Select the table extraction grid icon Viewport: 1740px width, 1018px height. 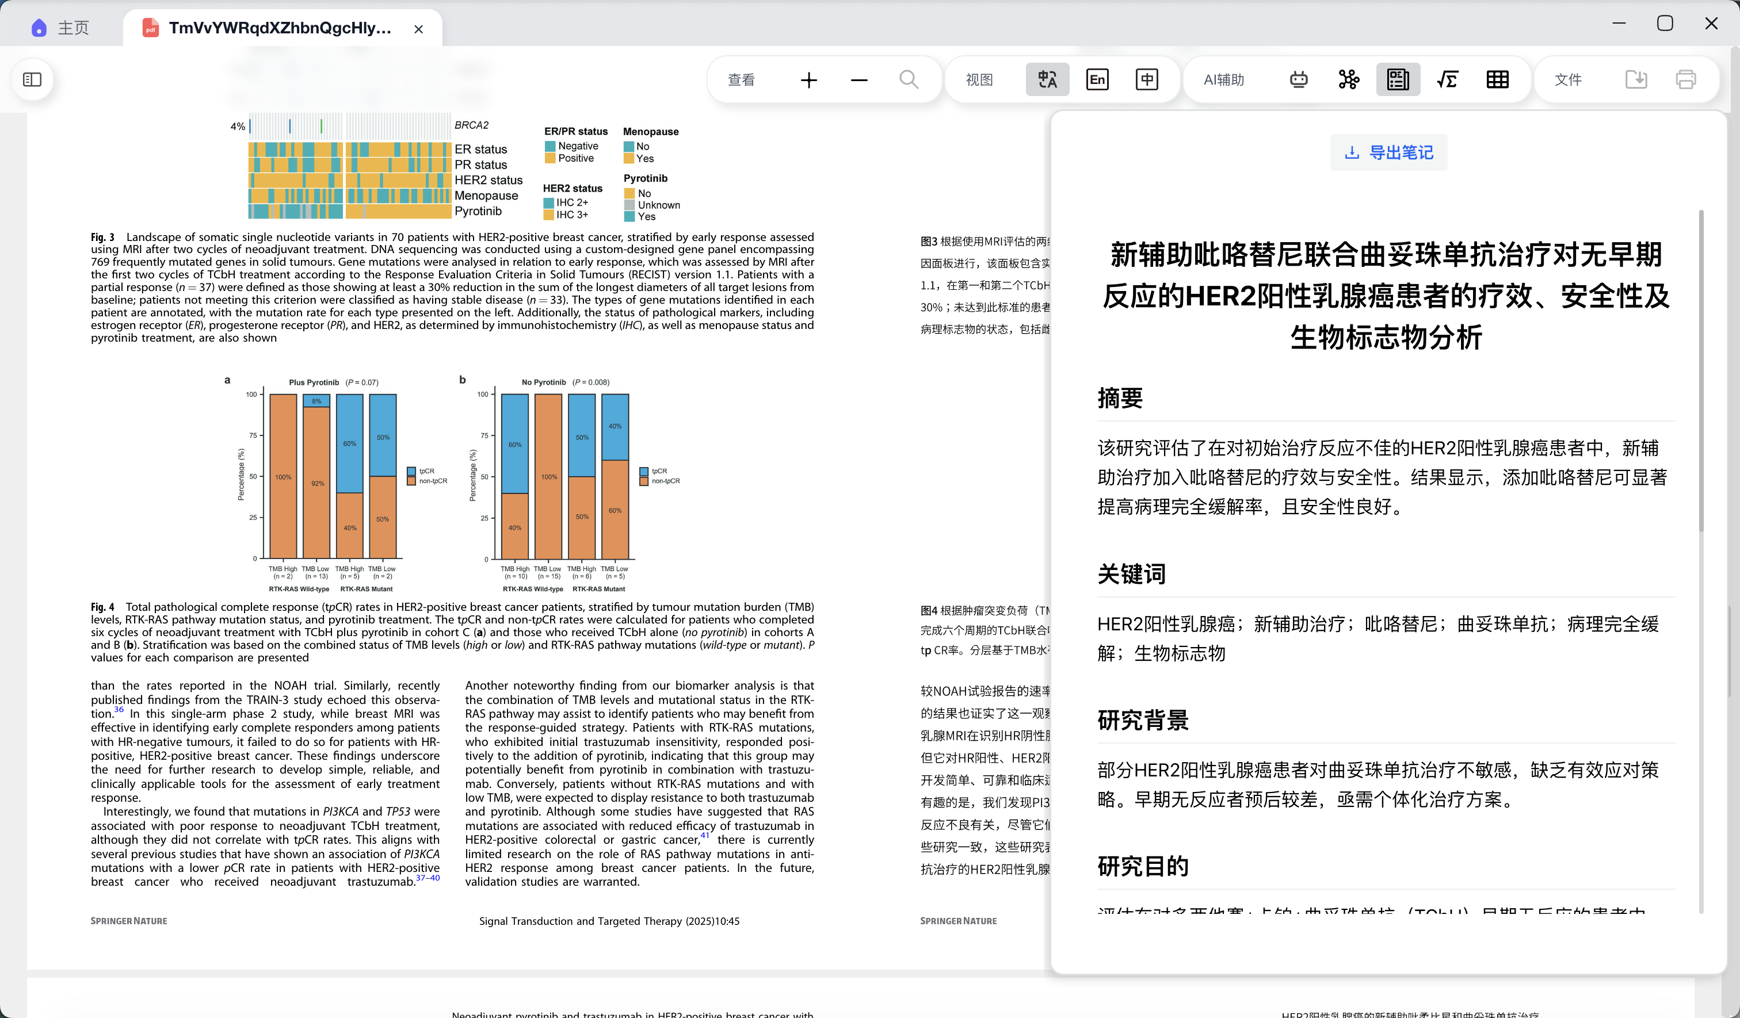(1497, 80)
